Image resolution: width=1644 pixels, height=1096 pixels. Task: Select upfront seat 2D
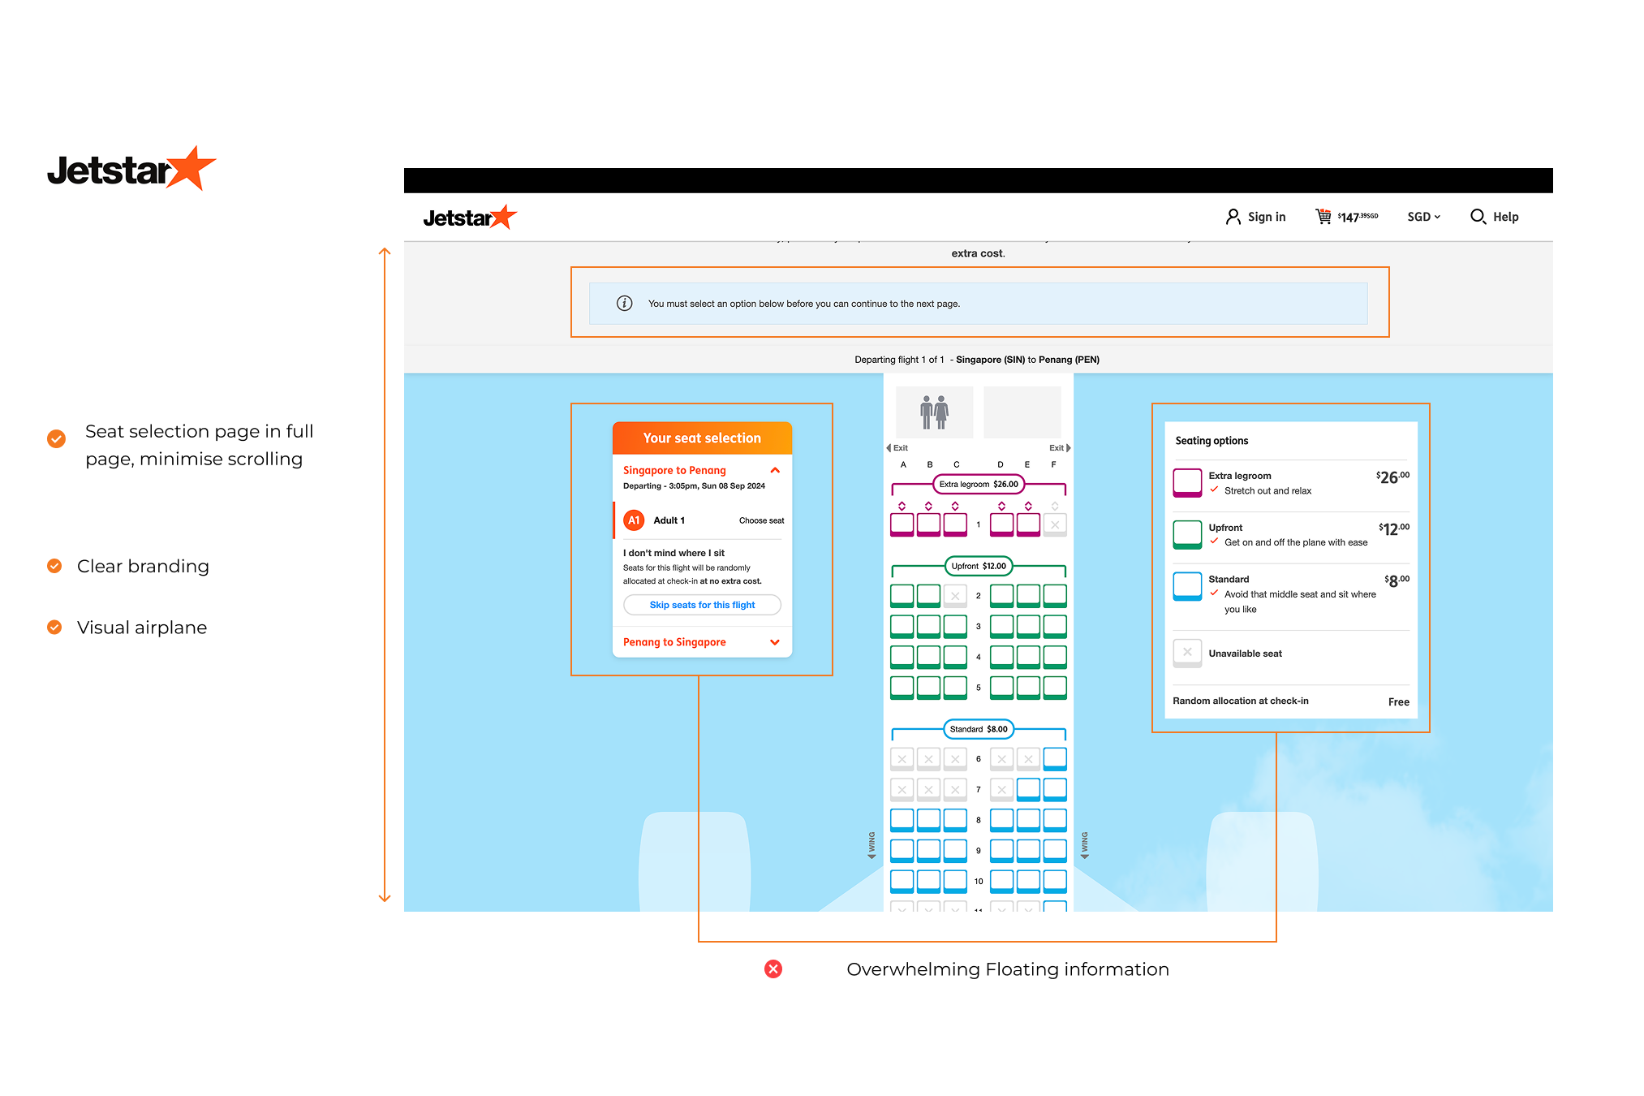pos(1001,595)
